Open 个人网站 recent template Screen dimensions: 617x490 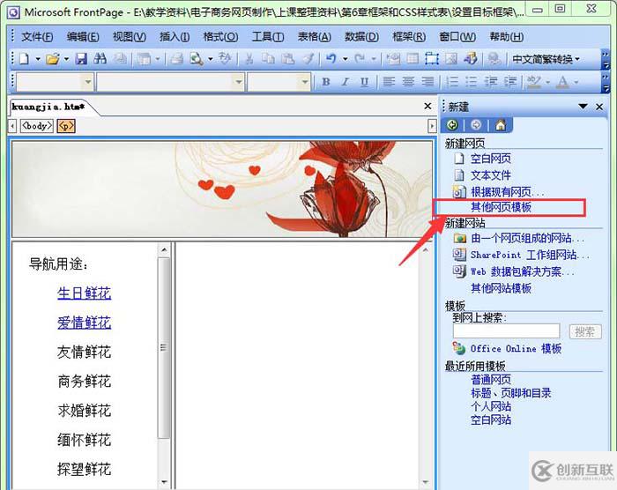point(491,406)
